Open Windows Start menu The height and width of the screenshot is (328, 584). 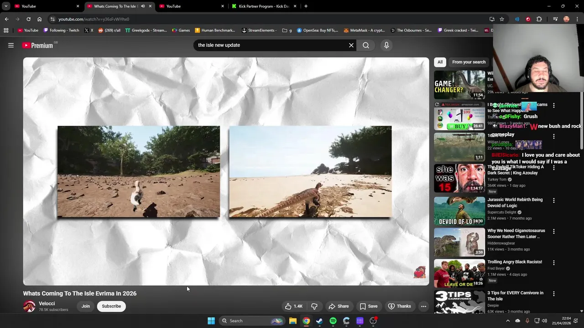pos(211,321)
